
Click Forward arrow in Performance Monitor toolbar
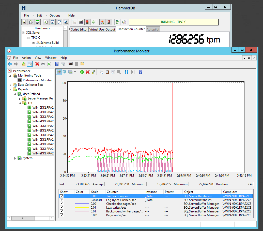[x=16, y=64]
